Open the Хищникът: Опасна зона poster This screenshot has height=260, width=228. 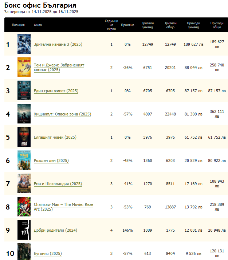pos(24,114)
